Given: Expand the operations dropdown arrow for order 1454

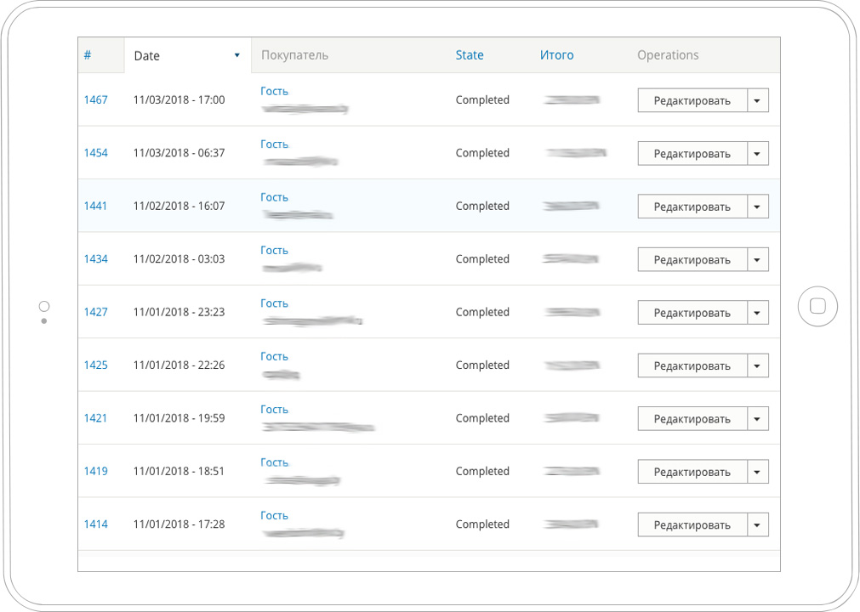Looking at the screenshot, I should tap(757, 154).
